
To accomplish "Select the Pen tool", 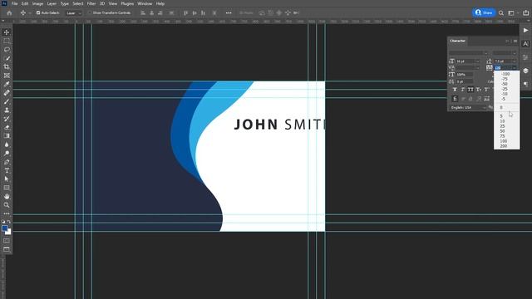I will tap(7, 162).
